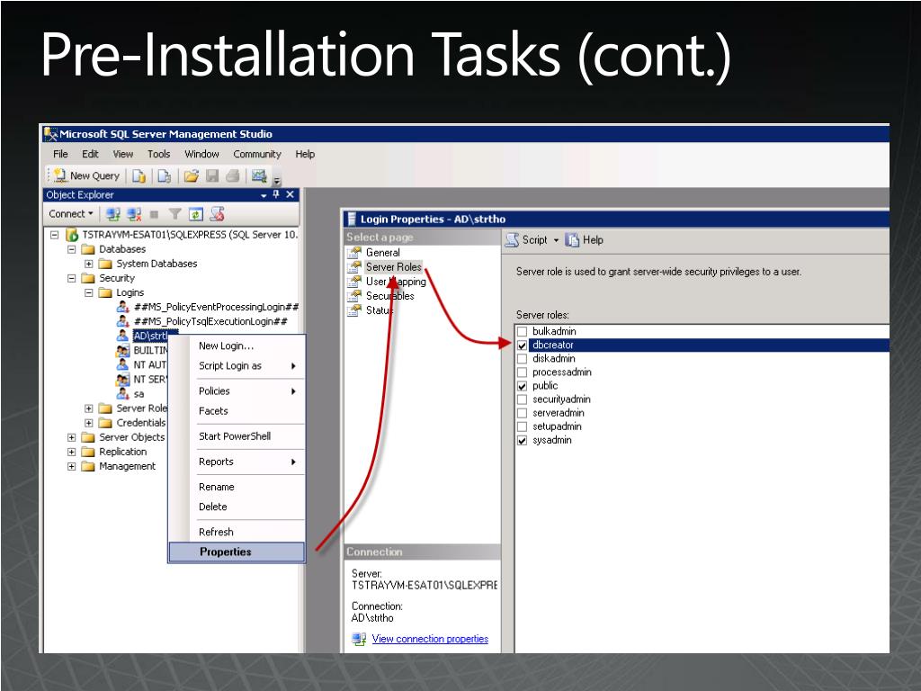Click the Database Engine Query icon
Image resolution: width=921 pixels, height=691 pixels.
139,175
